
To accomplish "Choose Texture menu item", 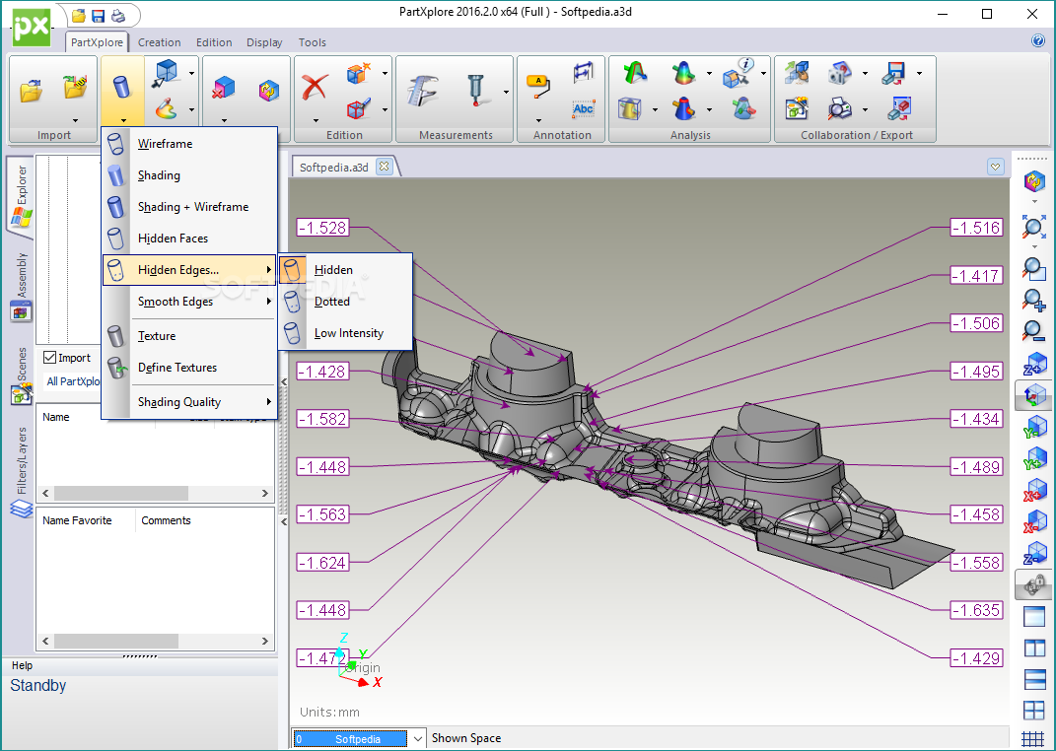I will tap(188, 336).
